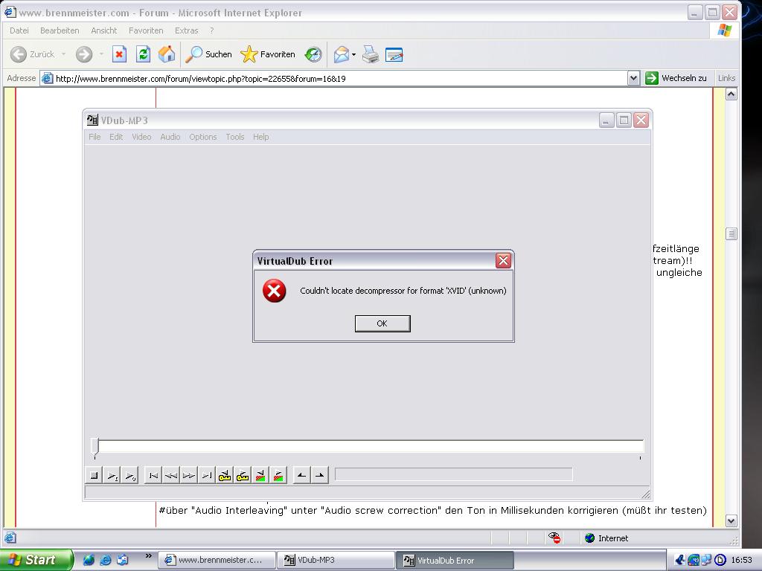
Task: Click the Stop button in VDub-MP3
Action: pos(95,475)
